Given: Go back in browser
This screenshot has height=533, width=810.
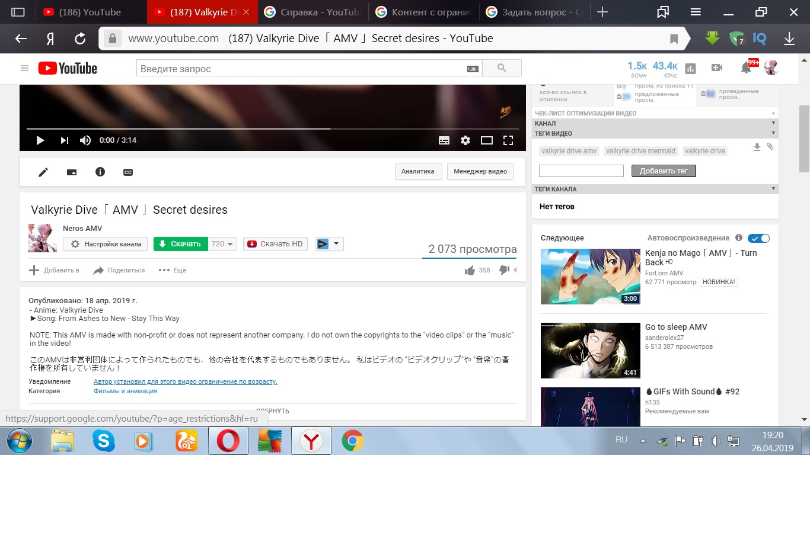Looking at the screenshot, I should point(21,38).
